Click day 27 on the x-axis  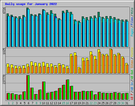click(x=111, y=103)
